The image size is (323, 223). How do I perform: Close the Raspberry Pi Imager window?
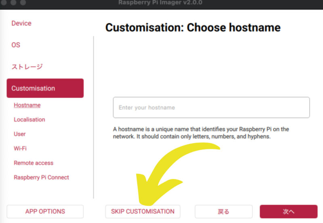(4, 2)
